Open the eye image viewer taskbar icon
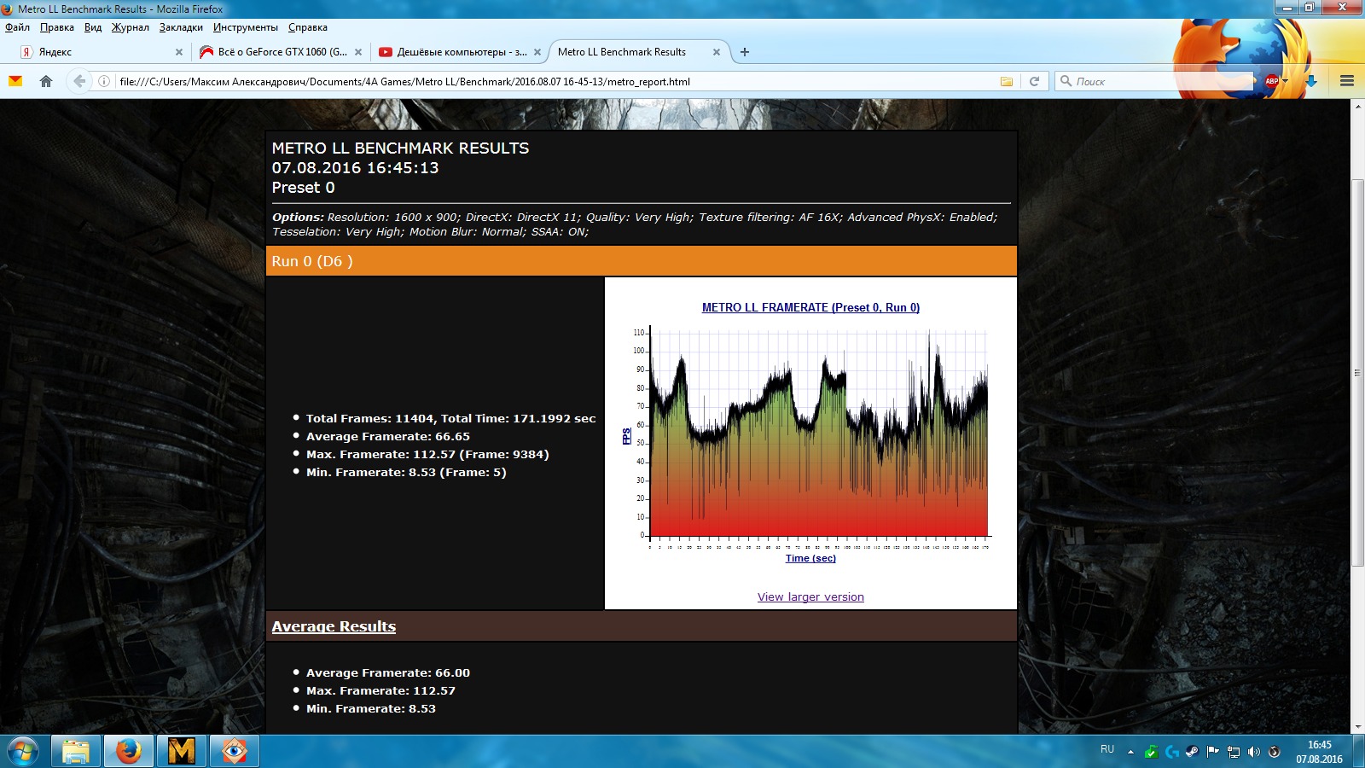Screen dimensions: 1365x768 235,751
